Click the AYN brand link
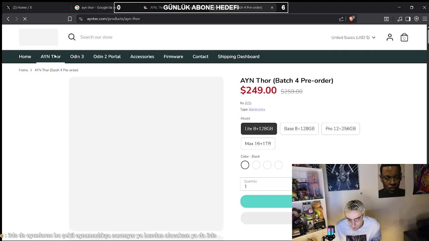Viewport: 429px width, 241px height. click(248, 103)
